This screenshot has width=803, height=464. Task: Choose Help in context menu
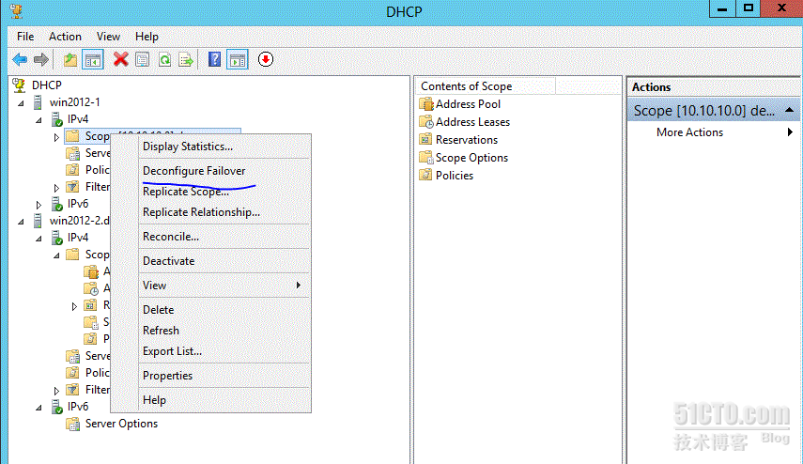(x=224, y=400)
